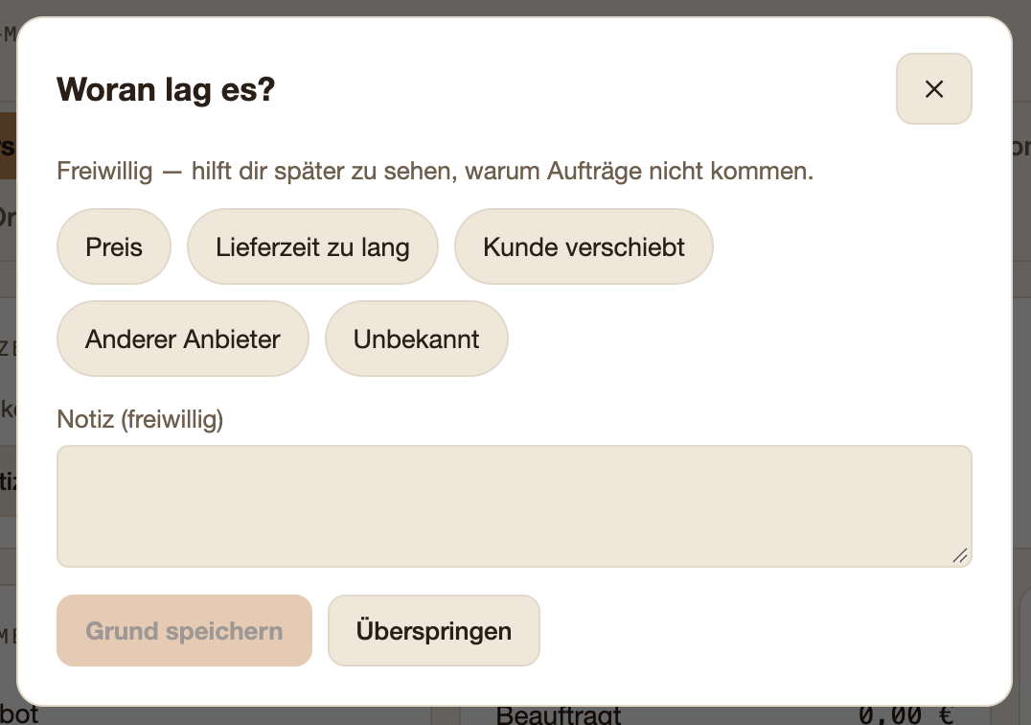Click the Beauftragt label behind the dialog

click(x=559, y=715)
